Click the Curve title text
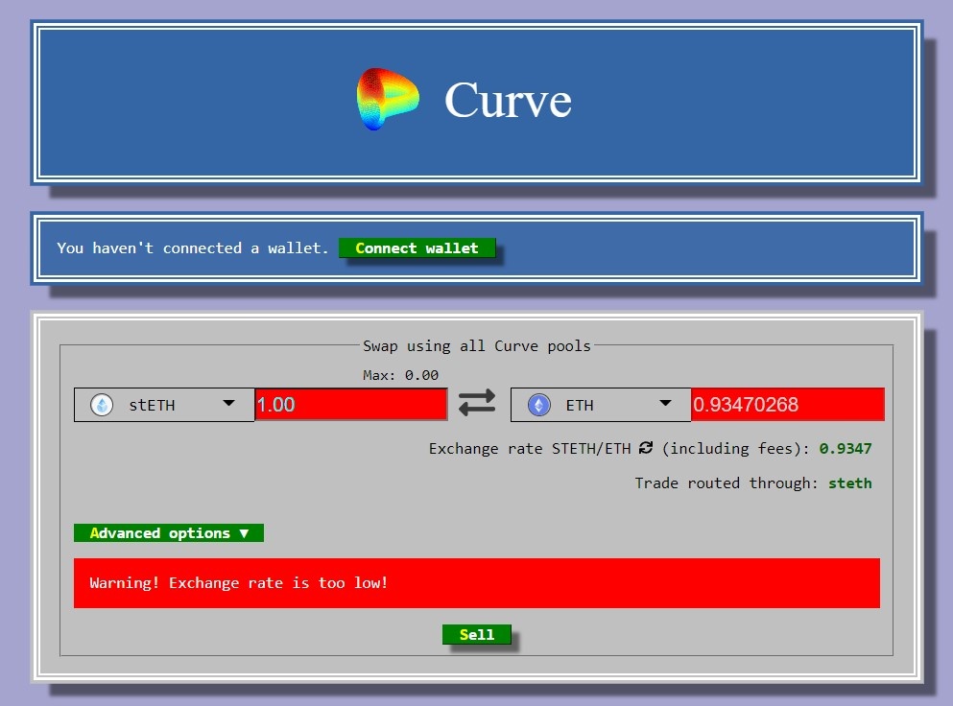The width and height of the screenshot is (953, 706). (508, 100)
